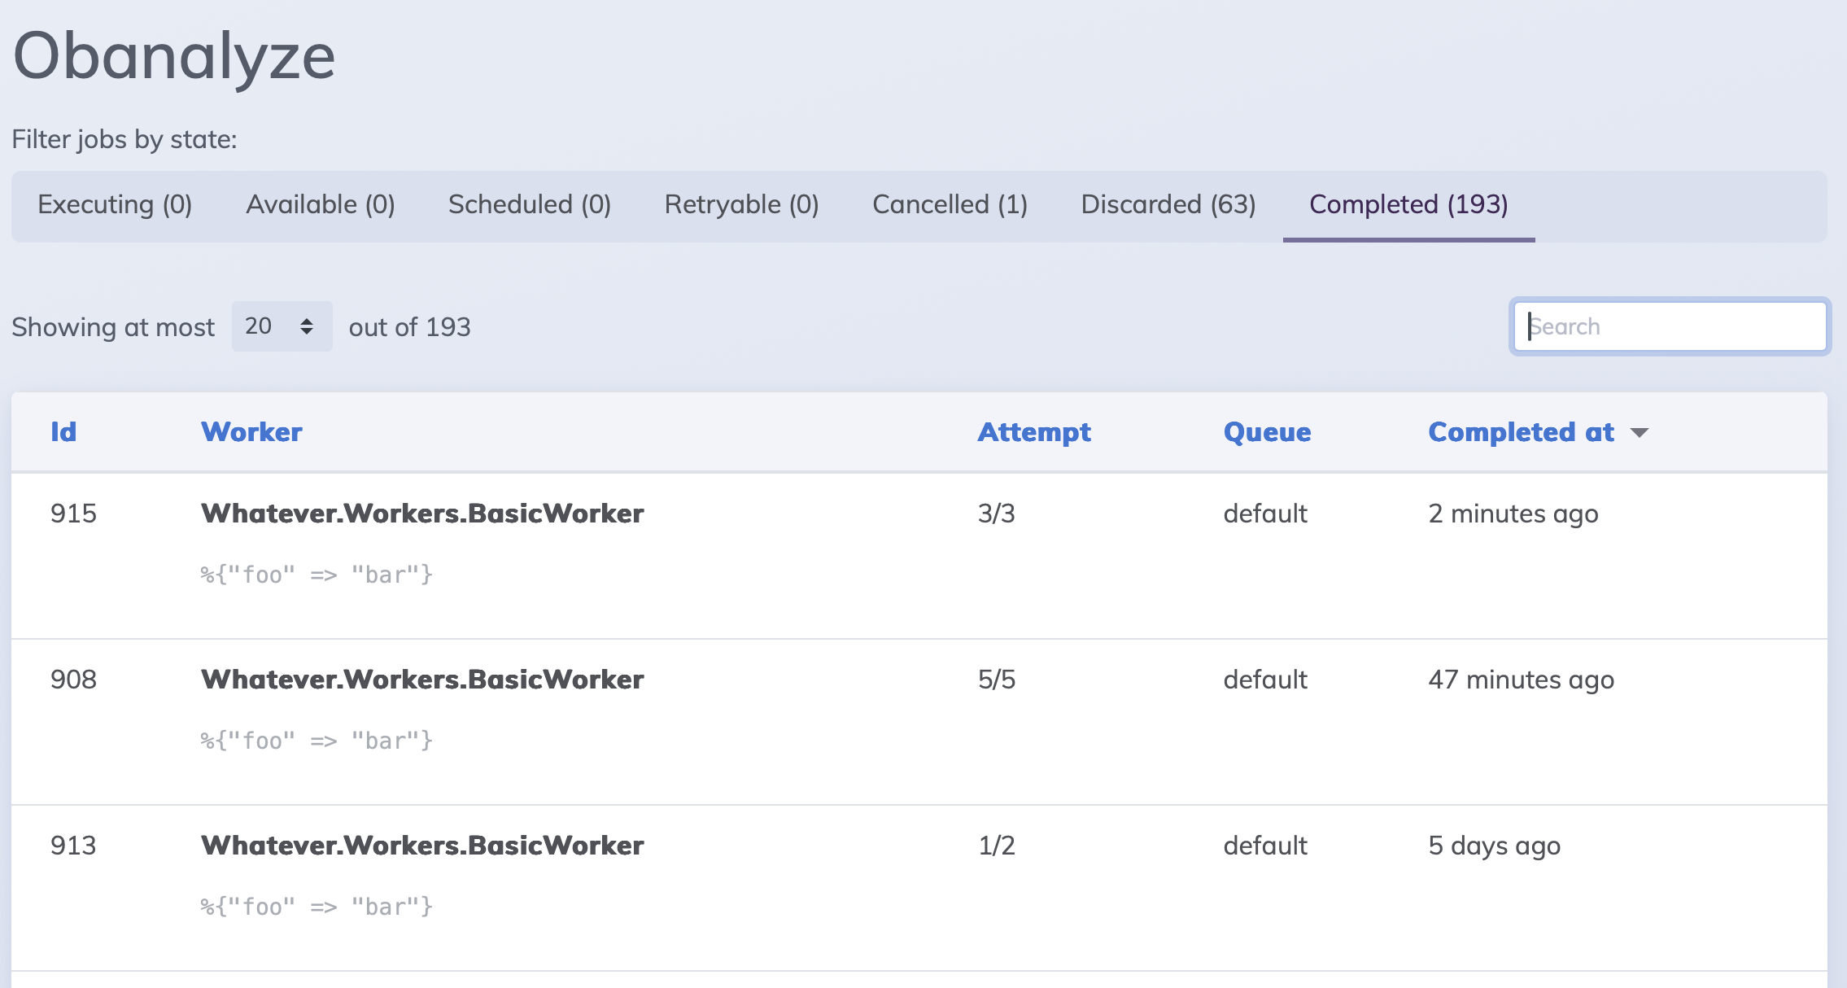Click the Obanalyze page title

[174, 56]
